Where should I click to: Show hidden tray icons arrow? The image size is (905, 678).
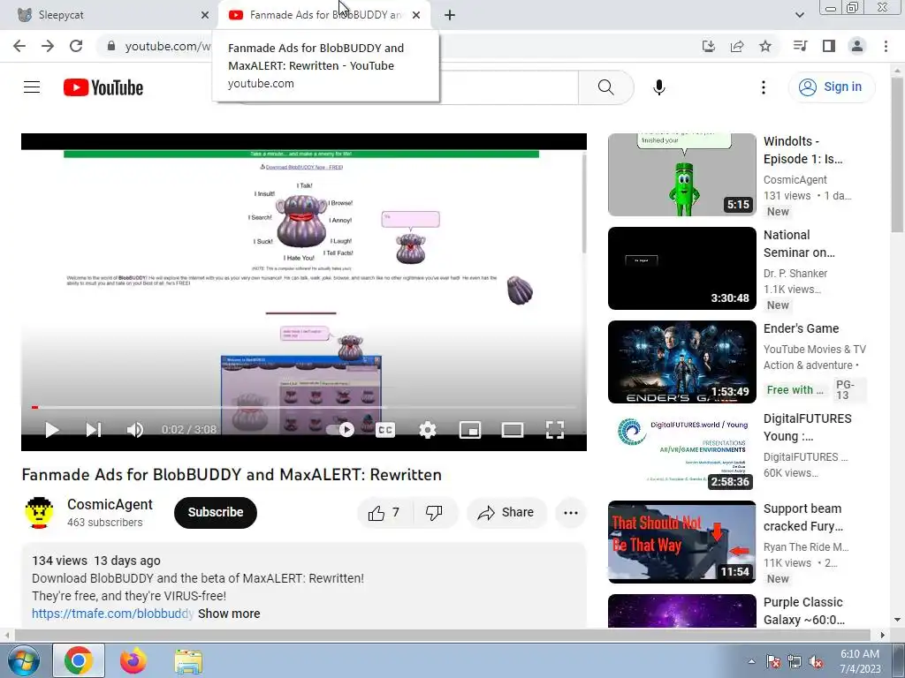[x=751, y=661]
